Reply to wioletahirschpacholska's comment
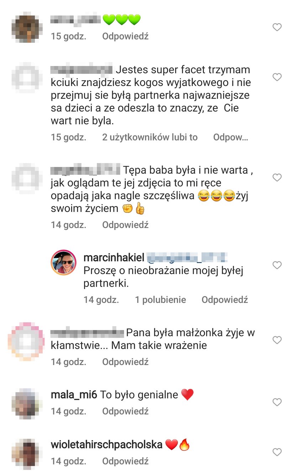The width and height of the screenshot is (299, 471). (x=125, y=461)
